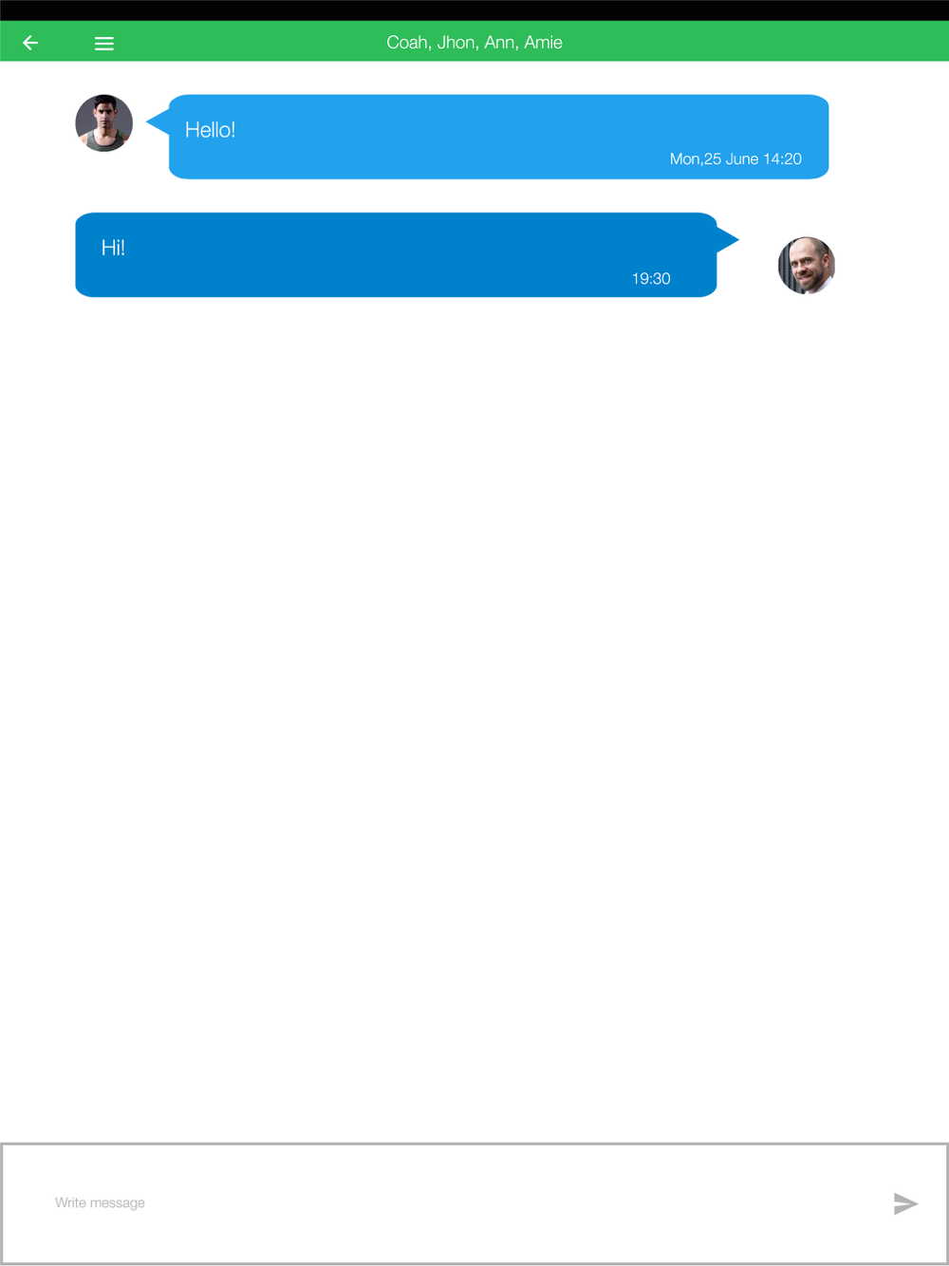Send message with the paper plane icon
949x1266 pixels.
click(905, 1203)
